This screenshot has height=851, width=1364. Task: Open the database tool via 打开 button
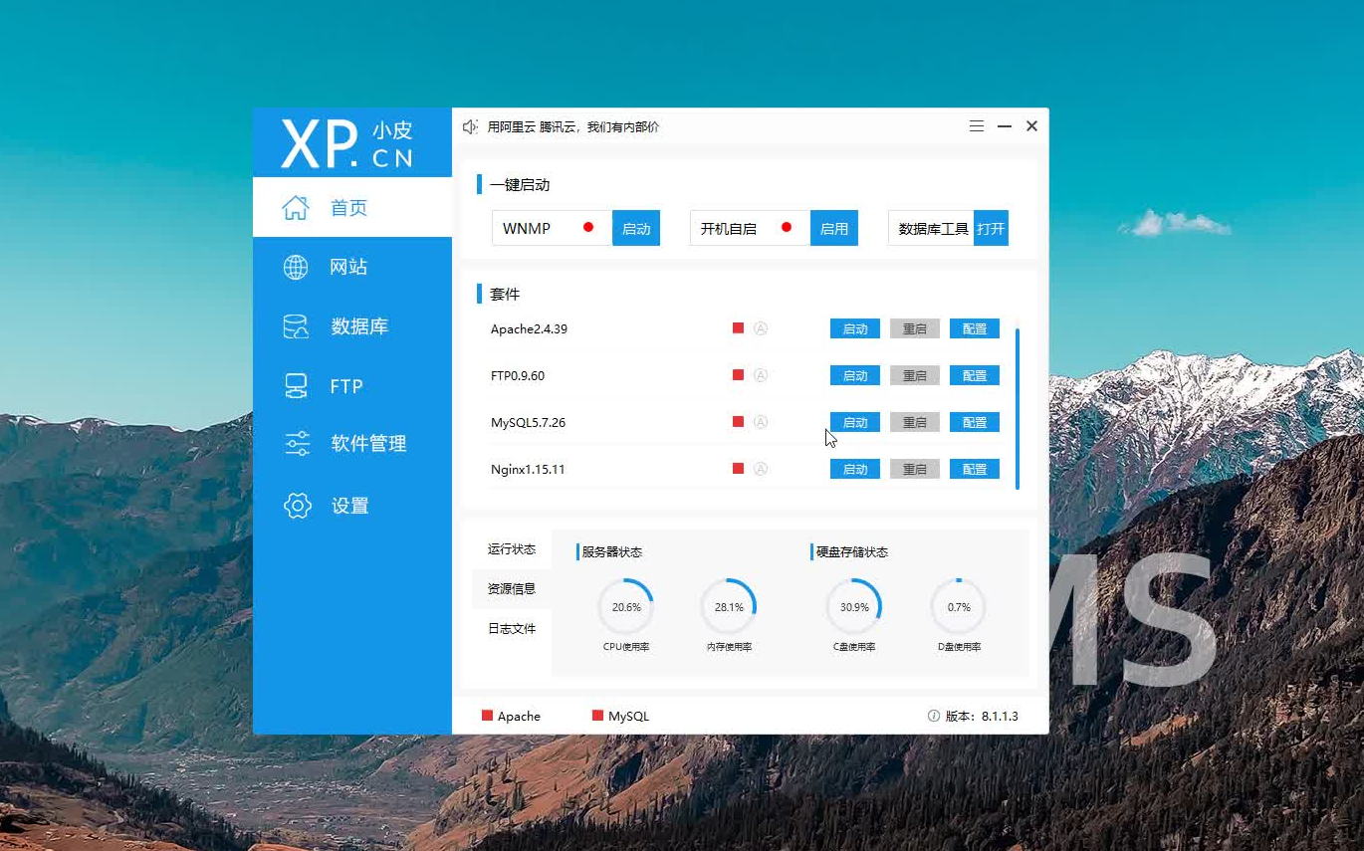pos(992,228)
